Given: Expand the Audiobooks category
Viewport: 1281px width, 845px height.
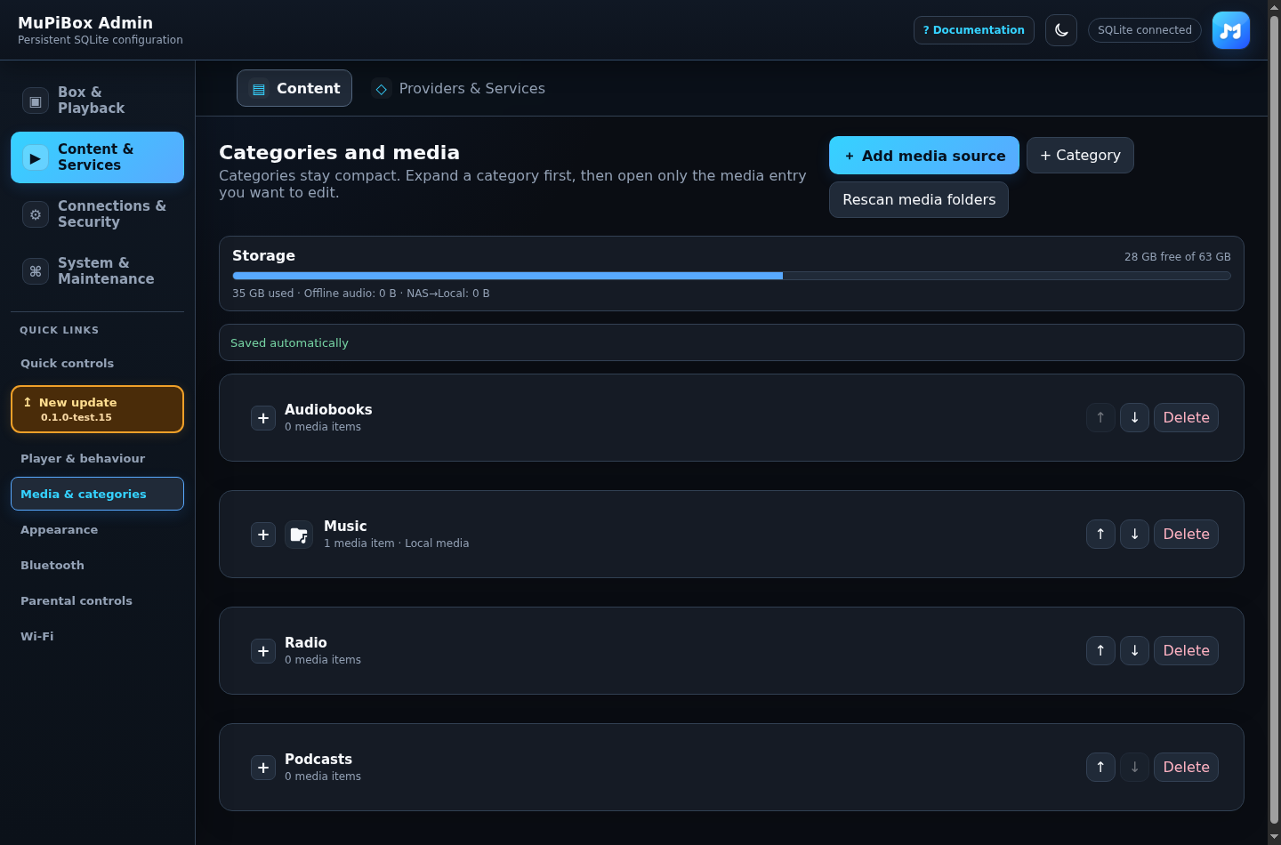Looking at the screenshot, I should 263,418.
